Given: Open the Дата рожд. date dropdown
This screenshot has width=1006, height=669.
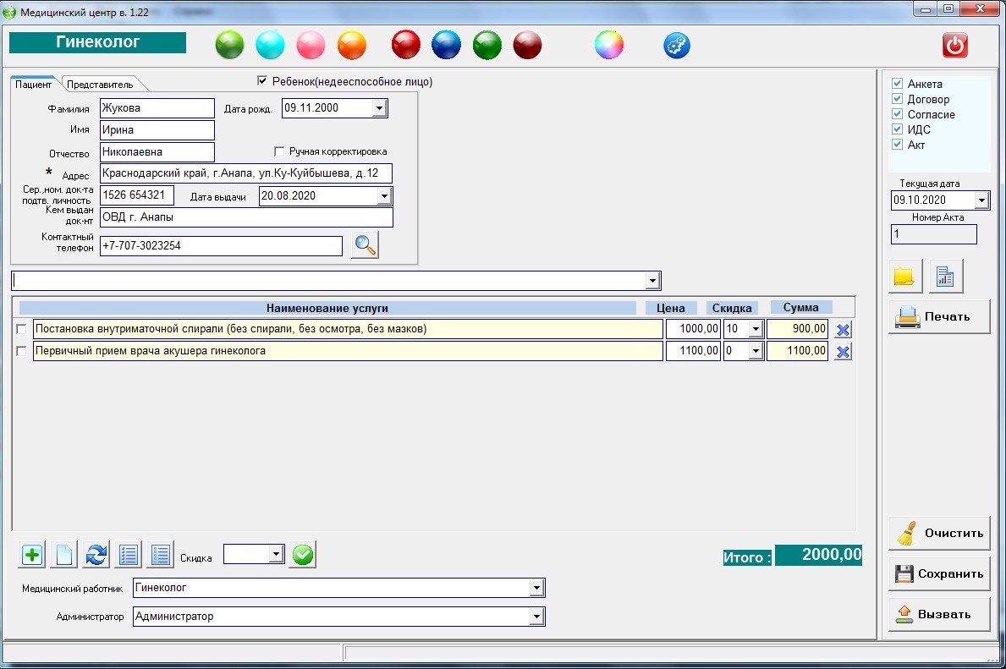Looking at the screenshot, I should click(379, 107).
